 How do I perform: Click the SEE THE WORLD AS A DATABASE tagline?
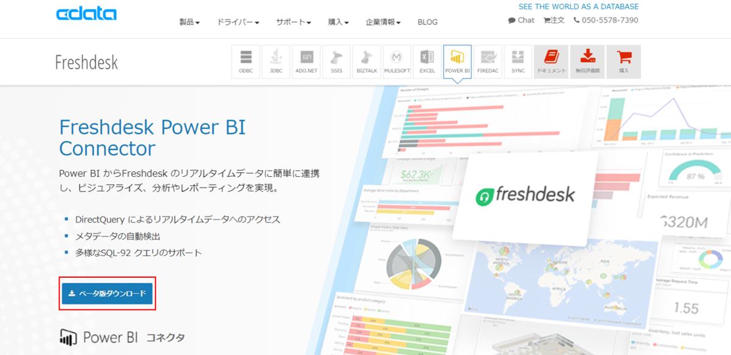point(579,7)
